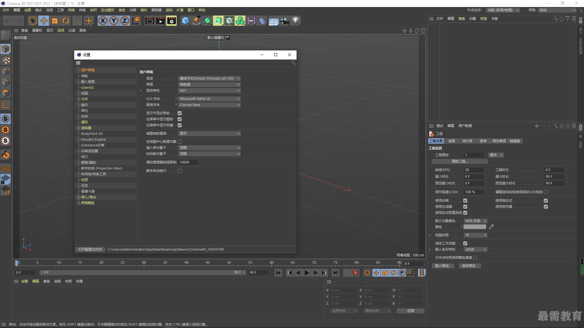The height and width of the screenshot is (328, 584).
Task: Toggle the Z axis lock
Action: pyautogui.click(x=125, y=21)
